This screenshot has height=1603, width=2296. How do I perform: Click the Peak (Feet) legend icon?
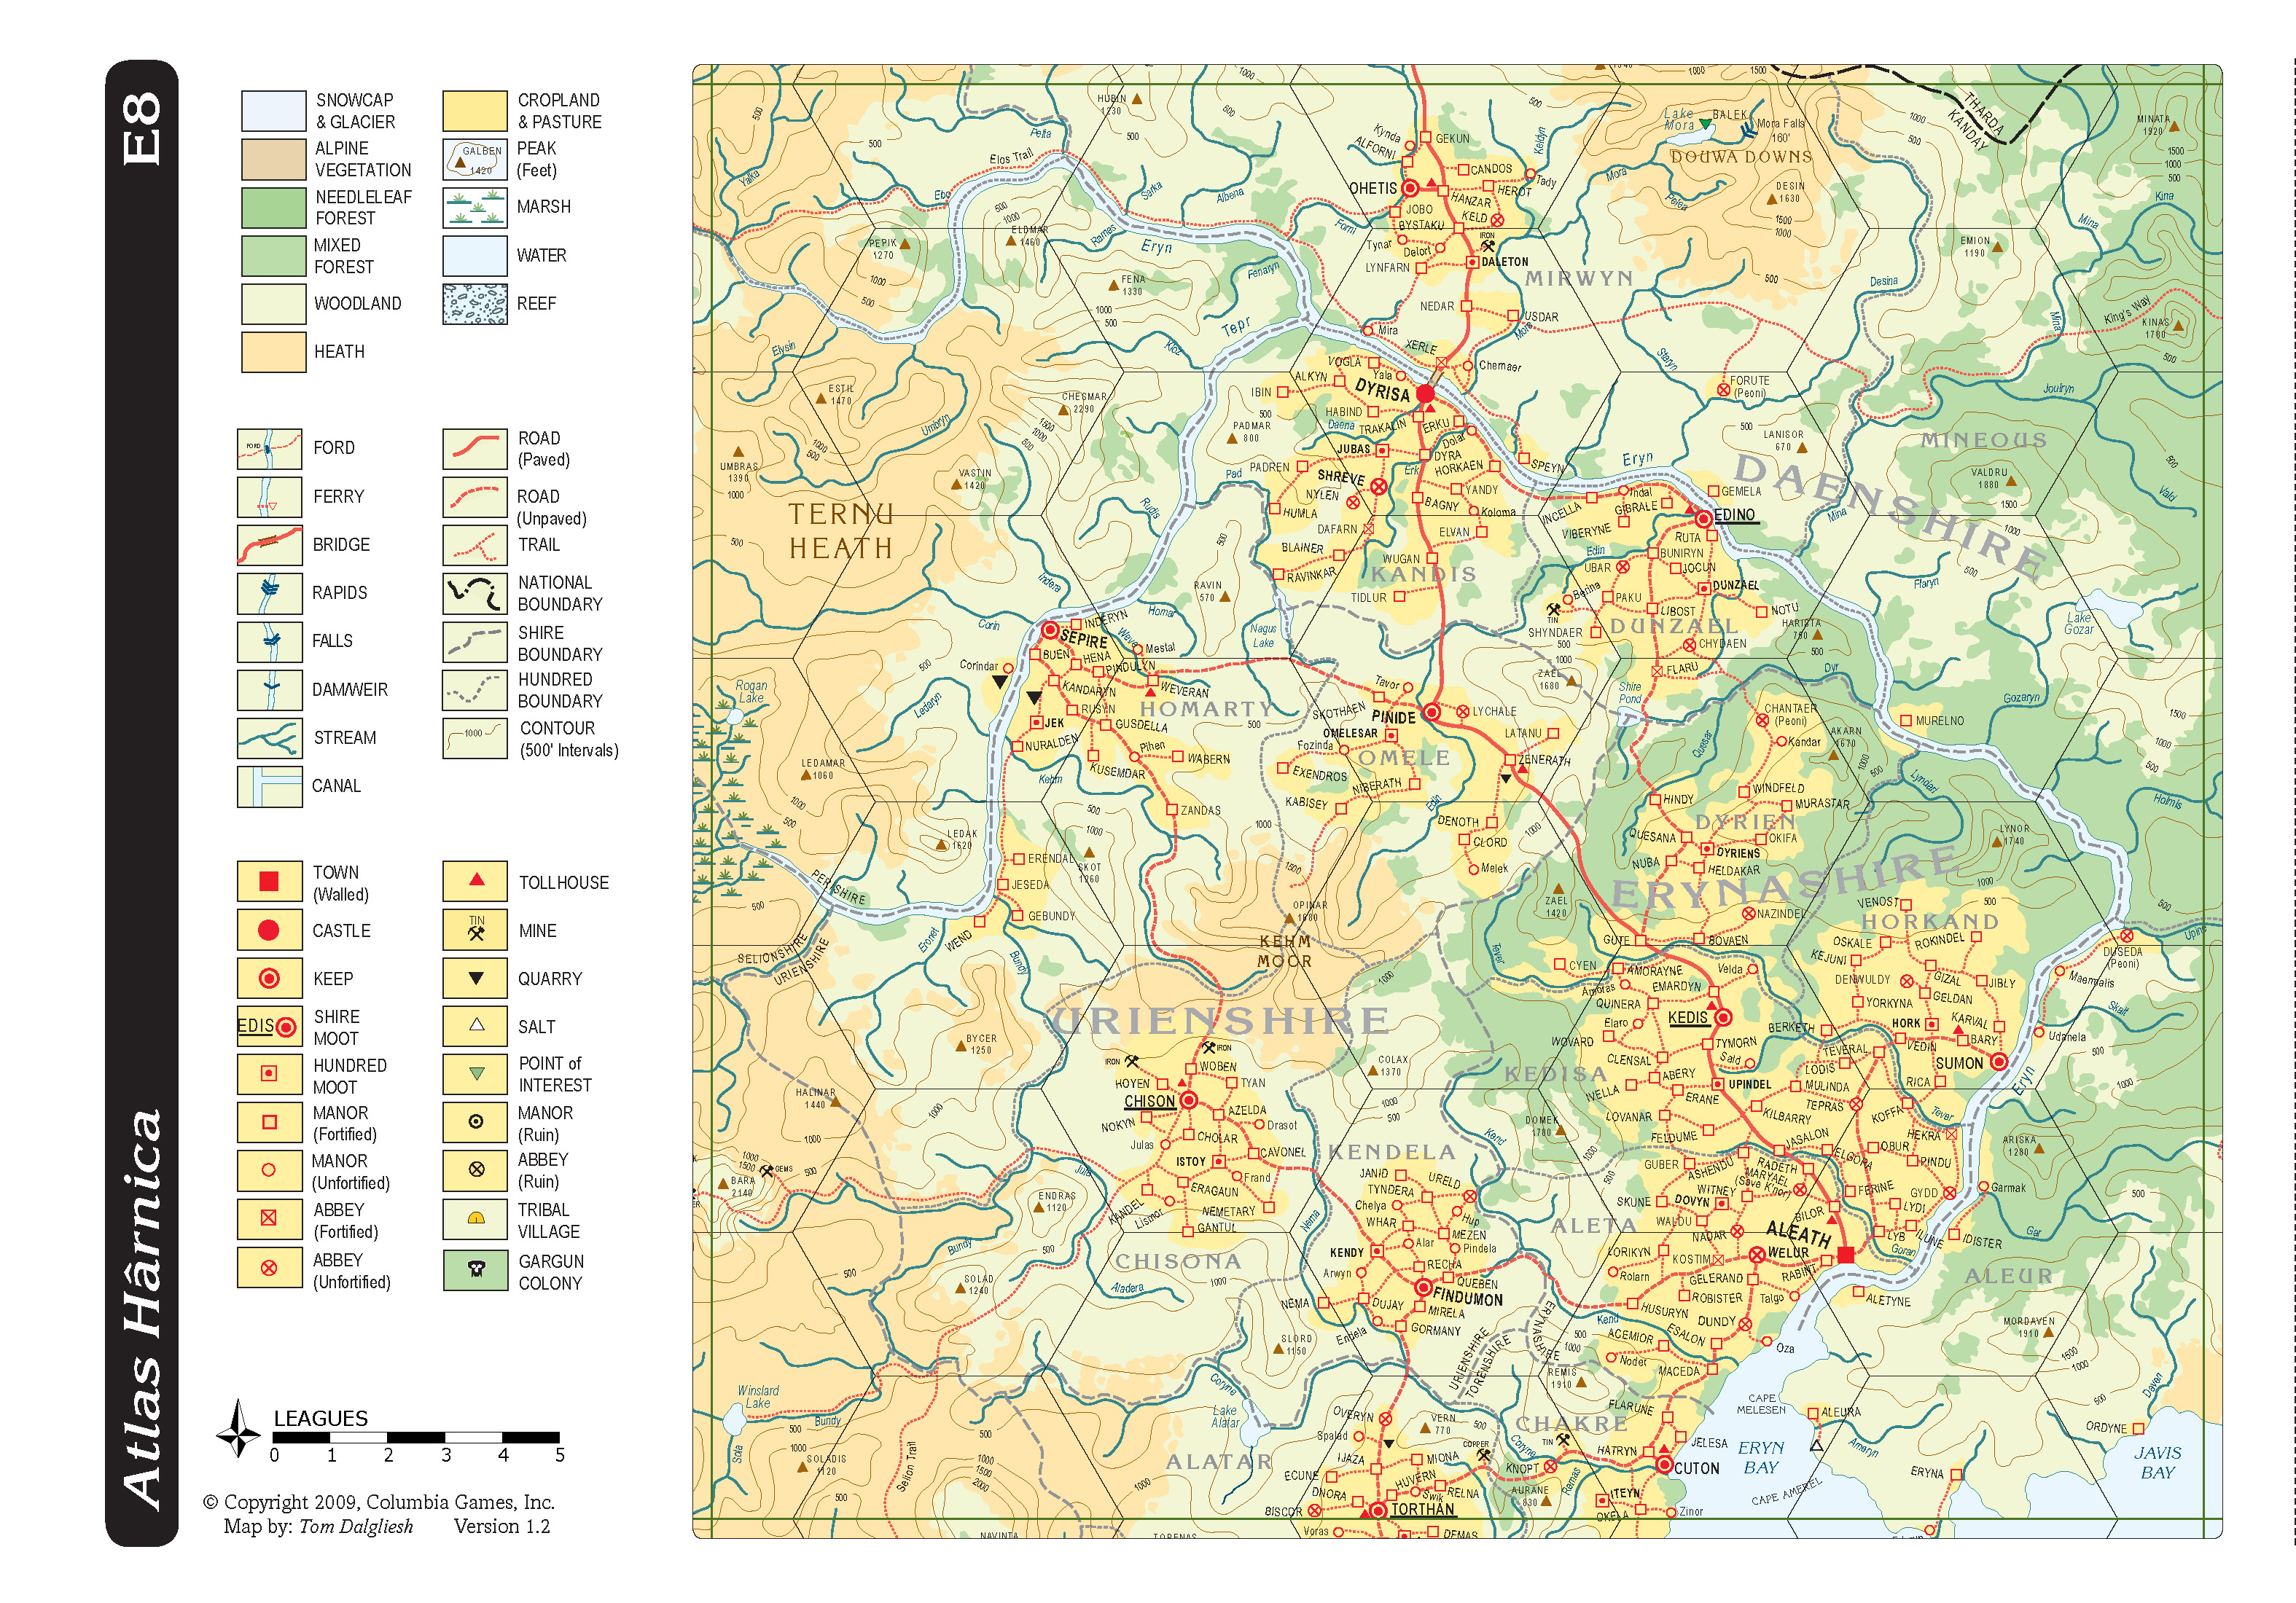tap(475, 159)
